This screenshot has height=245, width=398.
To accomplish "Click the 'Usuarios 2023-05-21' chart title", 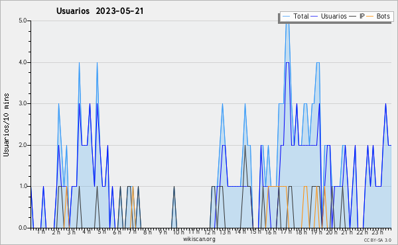I will 99,11.
